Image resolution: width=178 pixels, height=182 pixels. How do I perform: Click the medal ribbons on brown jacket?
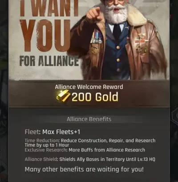[x=97, y=37]
